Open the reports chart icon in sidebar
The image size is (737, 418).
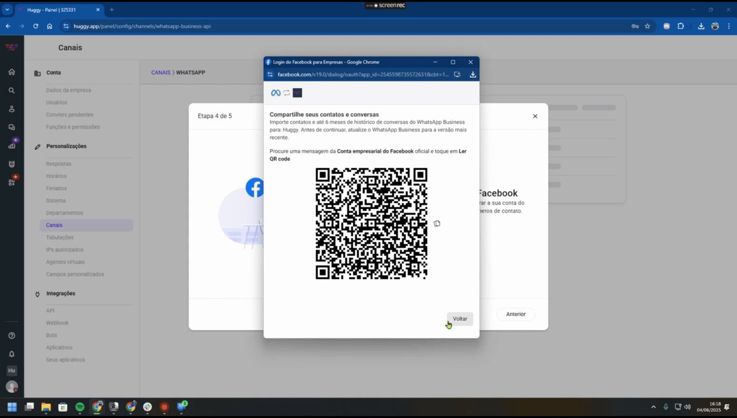point(11,145)
